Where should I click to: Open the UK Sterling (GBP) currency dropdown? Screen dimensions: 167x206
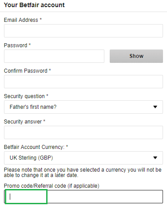point(83,158)
